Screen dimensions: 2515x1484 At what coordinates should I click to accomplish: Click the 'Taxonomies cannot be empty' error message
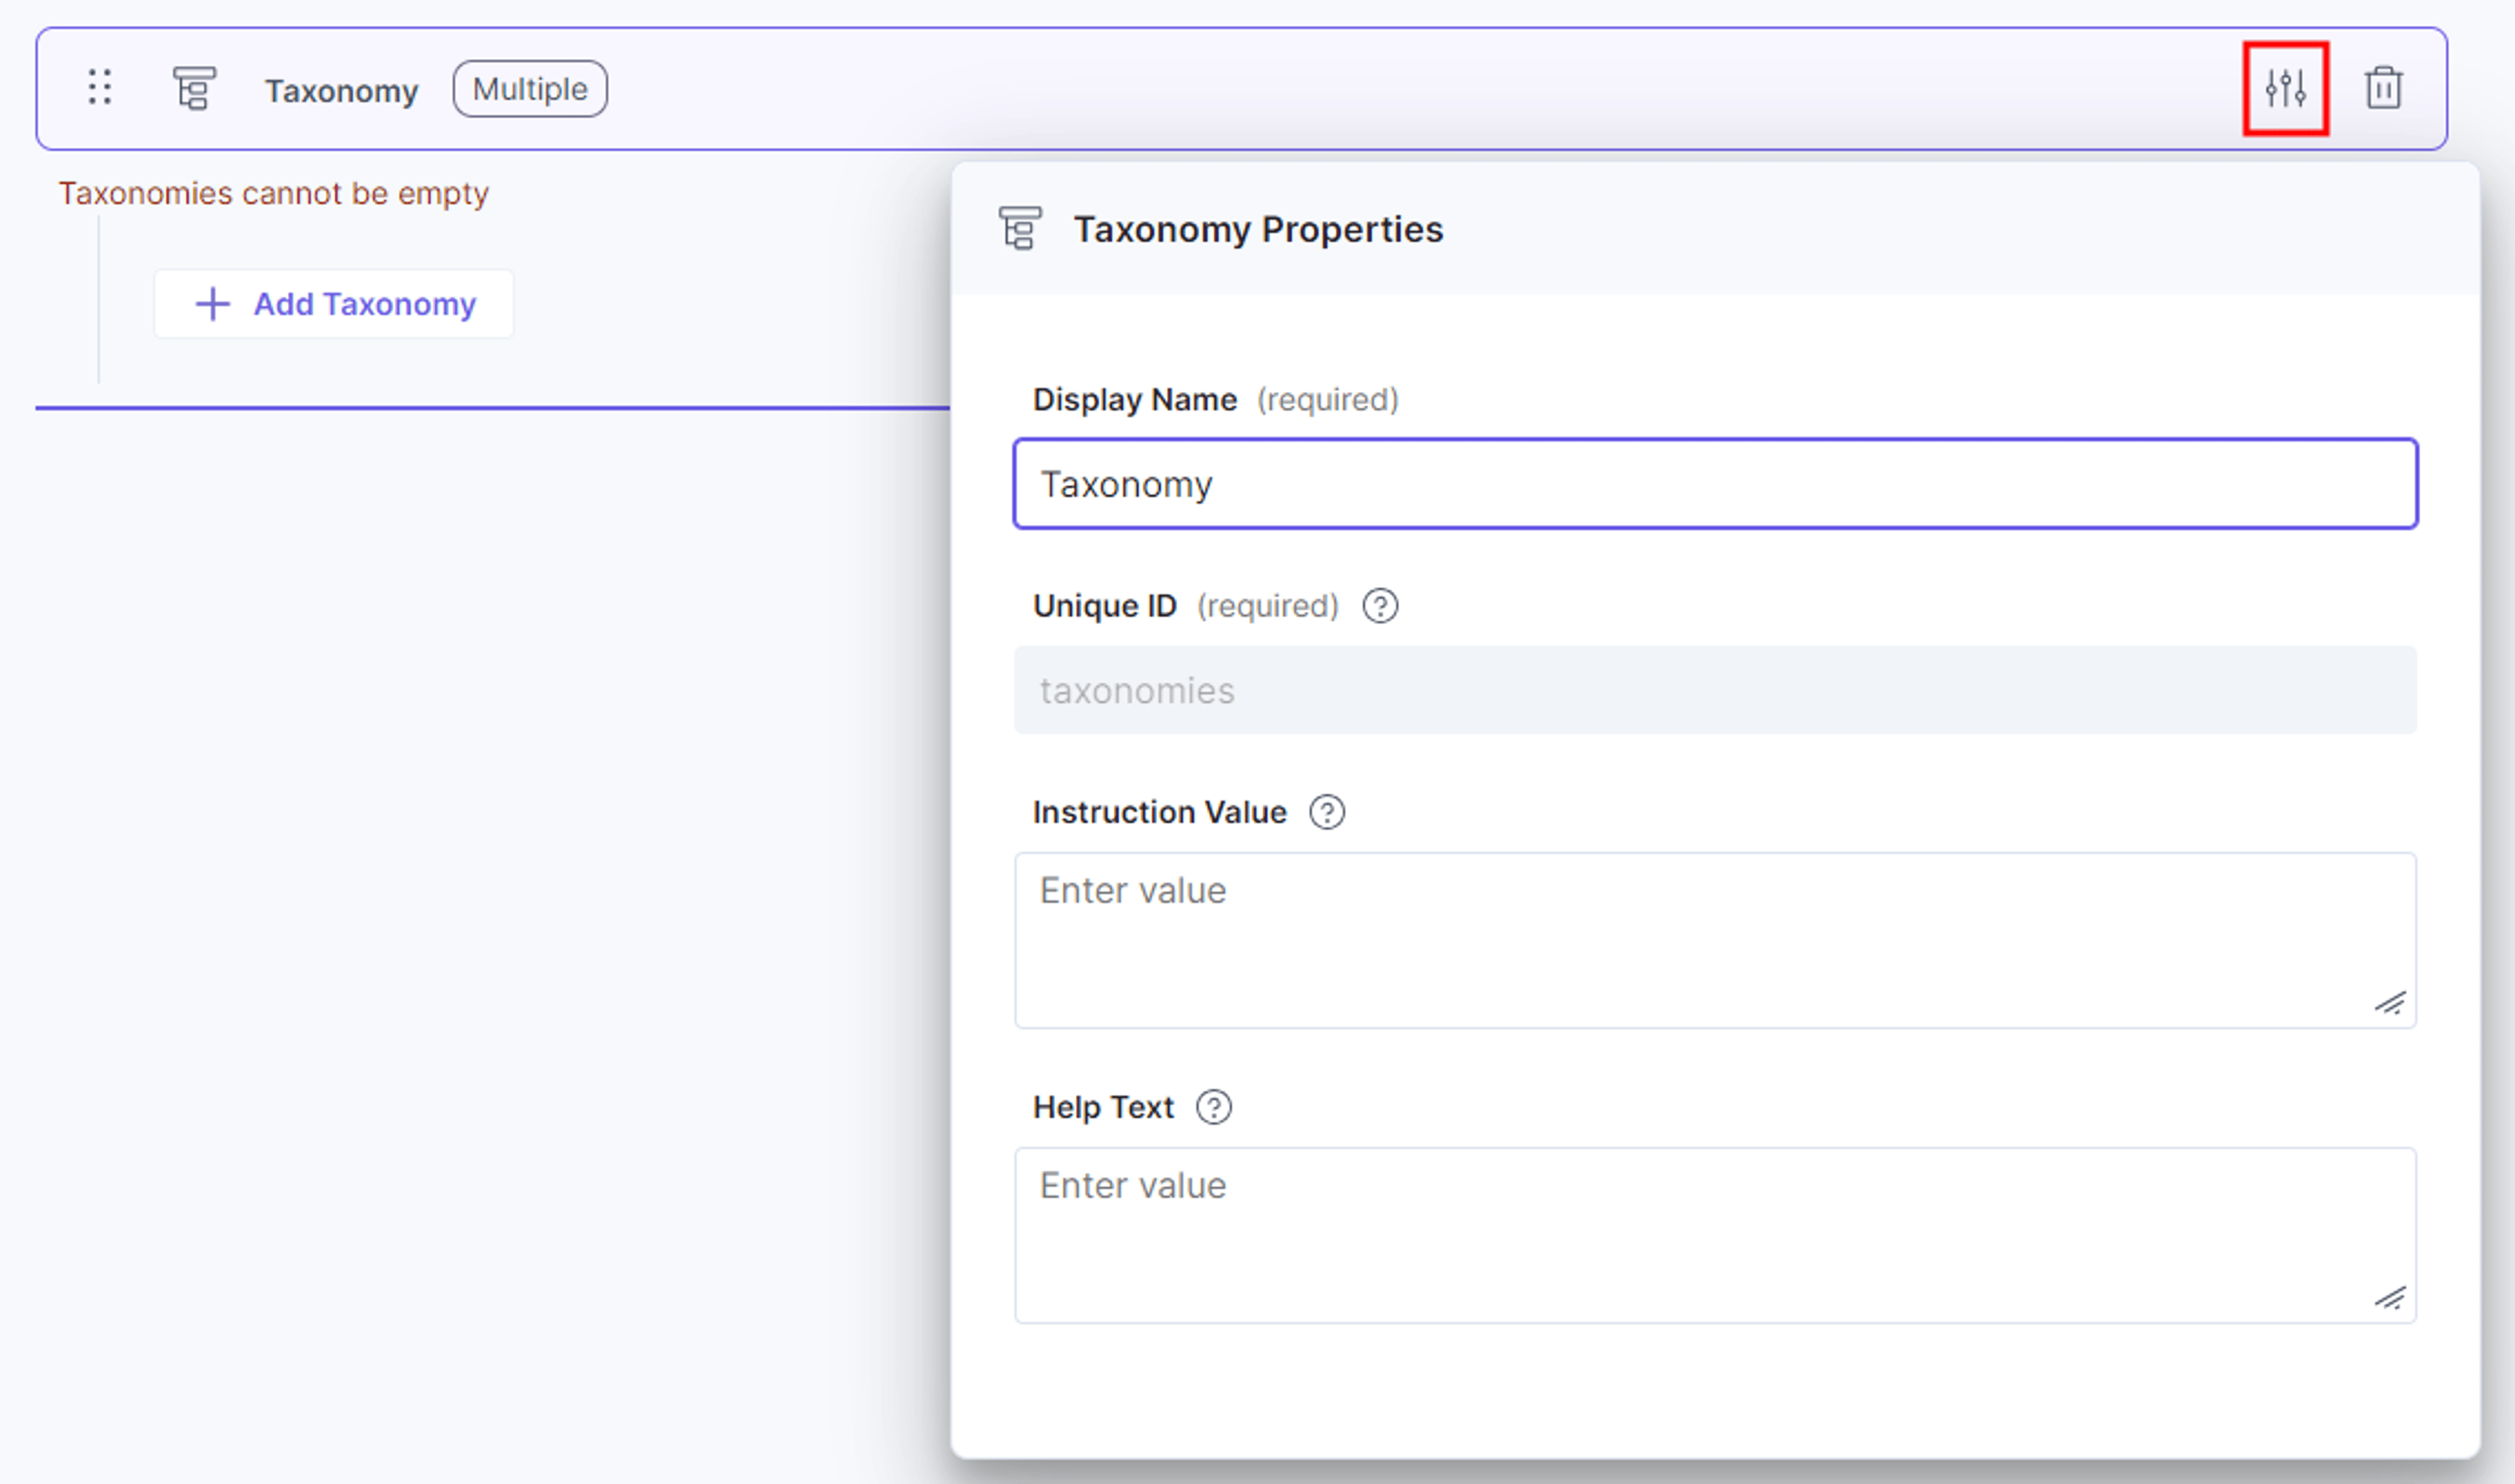[x=273, y=193]
